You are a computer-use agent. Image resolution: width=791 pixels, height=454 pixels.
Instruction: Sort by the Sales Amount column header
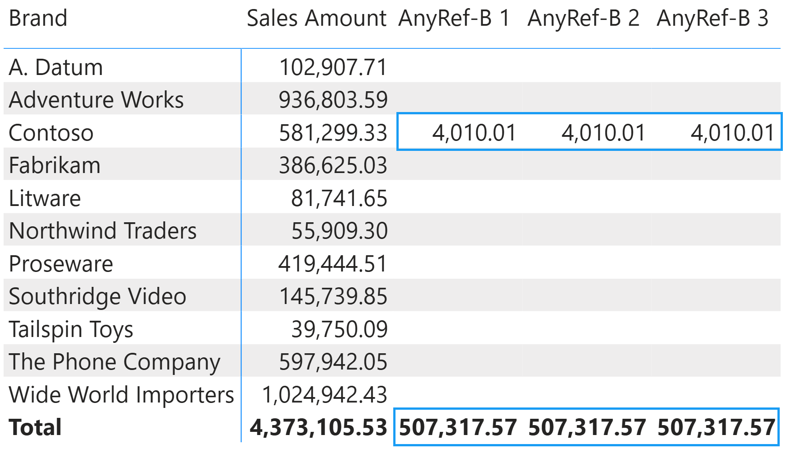(x=316, y=19)
